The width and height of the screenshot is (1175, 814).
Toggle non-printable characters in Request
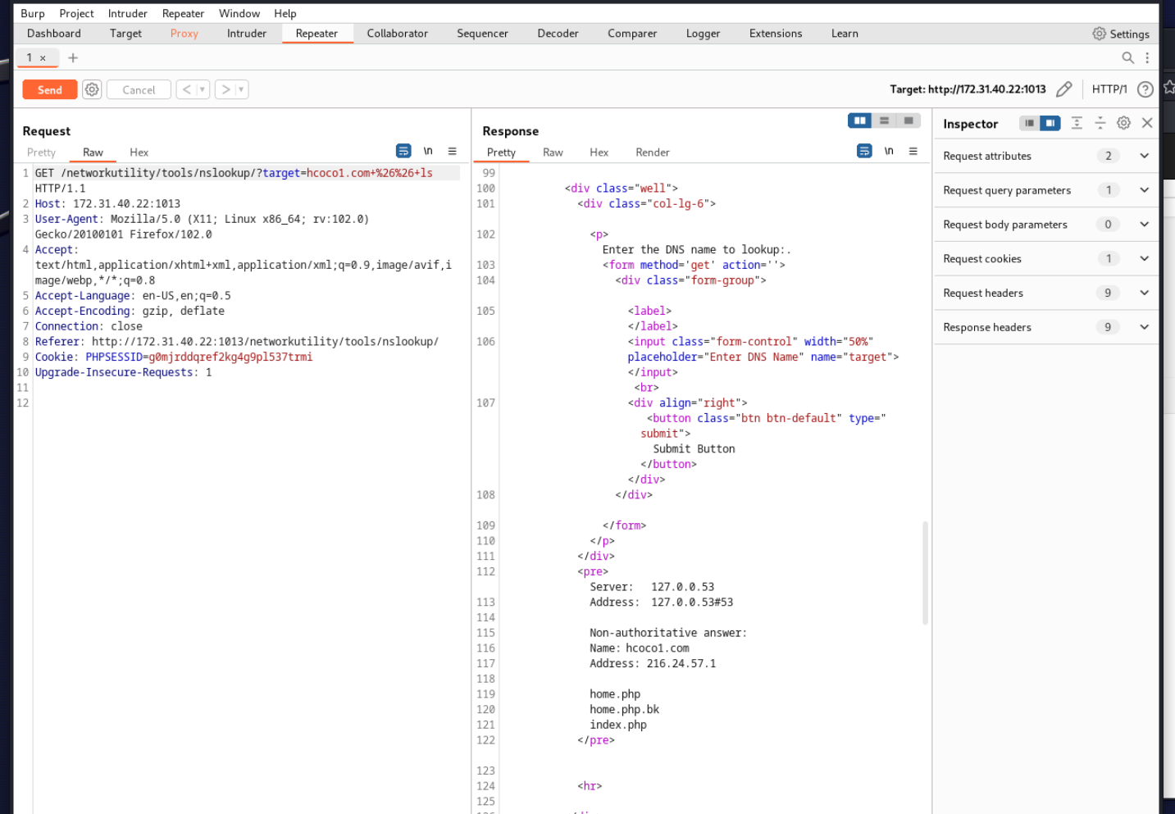pos(428,151)
